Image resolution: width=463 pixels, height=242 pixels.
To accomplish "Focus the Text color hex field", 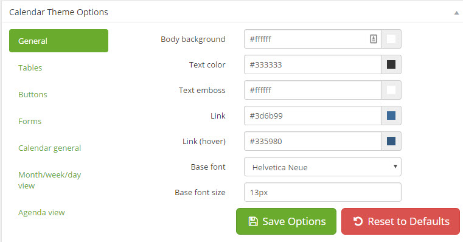I will tap(312, 64).
